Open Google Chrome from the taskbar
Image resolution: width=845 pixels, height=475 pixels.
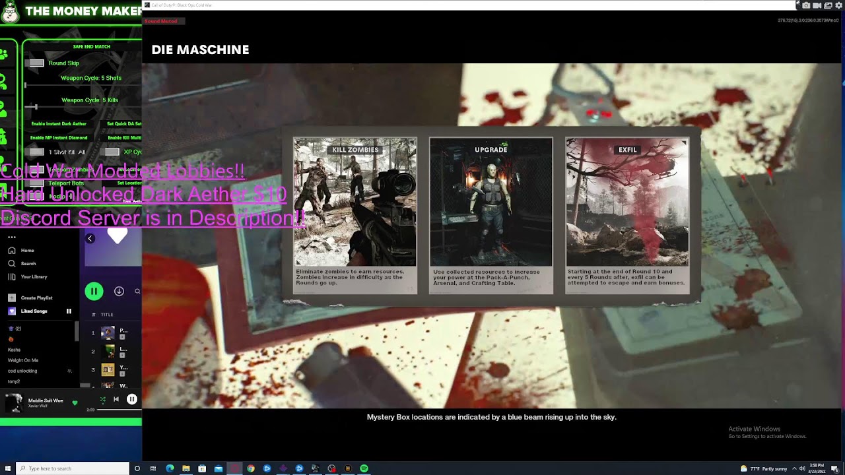point(251,468)
